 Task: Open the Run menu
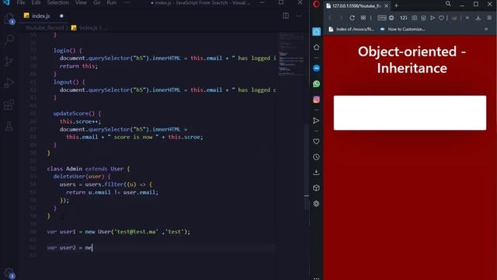point(111,2)
